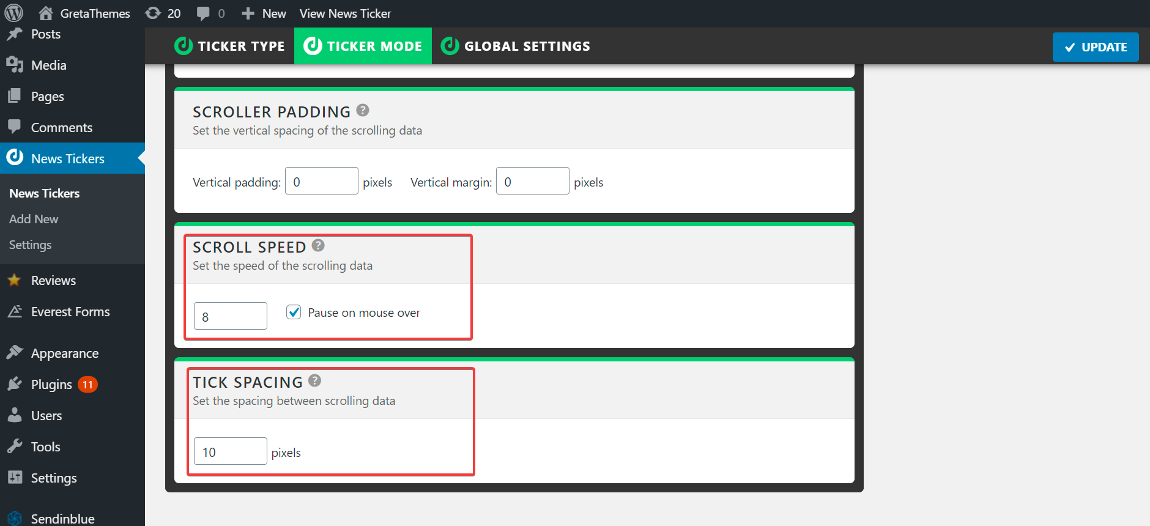This screenshot has width=1150, height=526.
Task: Open the Add New submenu link
Action: [34, 219]
